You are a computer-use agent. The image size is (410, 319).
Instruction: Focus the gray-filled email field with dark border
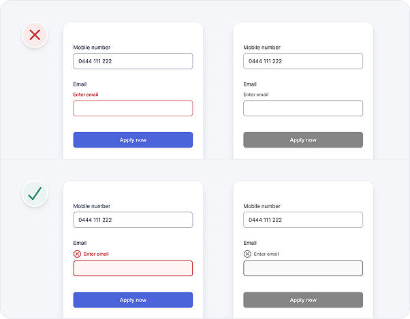pyautogui.click(x=303, y=268)
